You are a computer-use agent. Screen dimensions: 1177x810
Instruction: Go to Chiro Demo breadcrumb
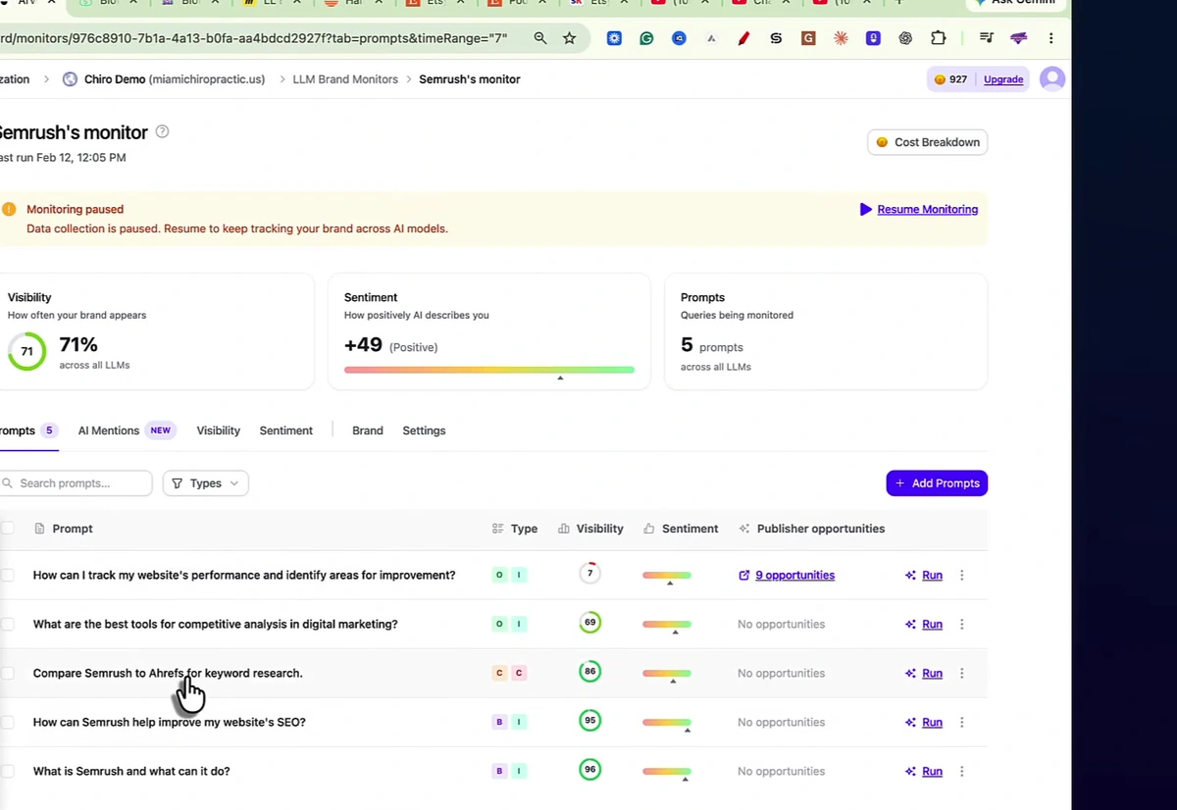164,79
